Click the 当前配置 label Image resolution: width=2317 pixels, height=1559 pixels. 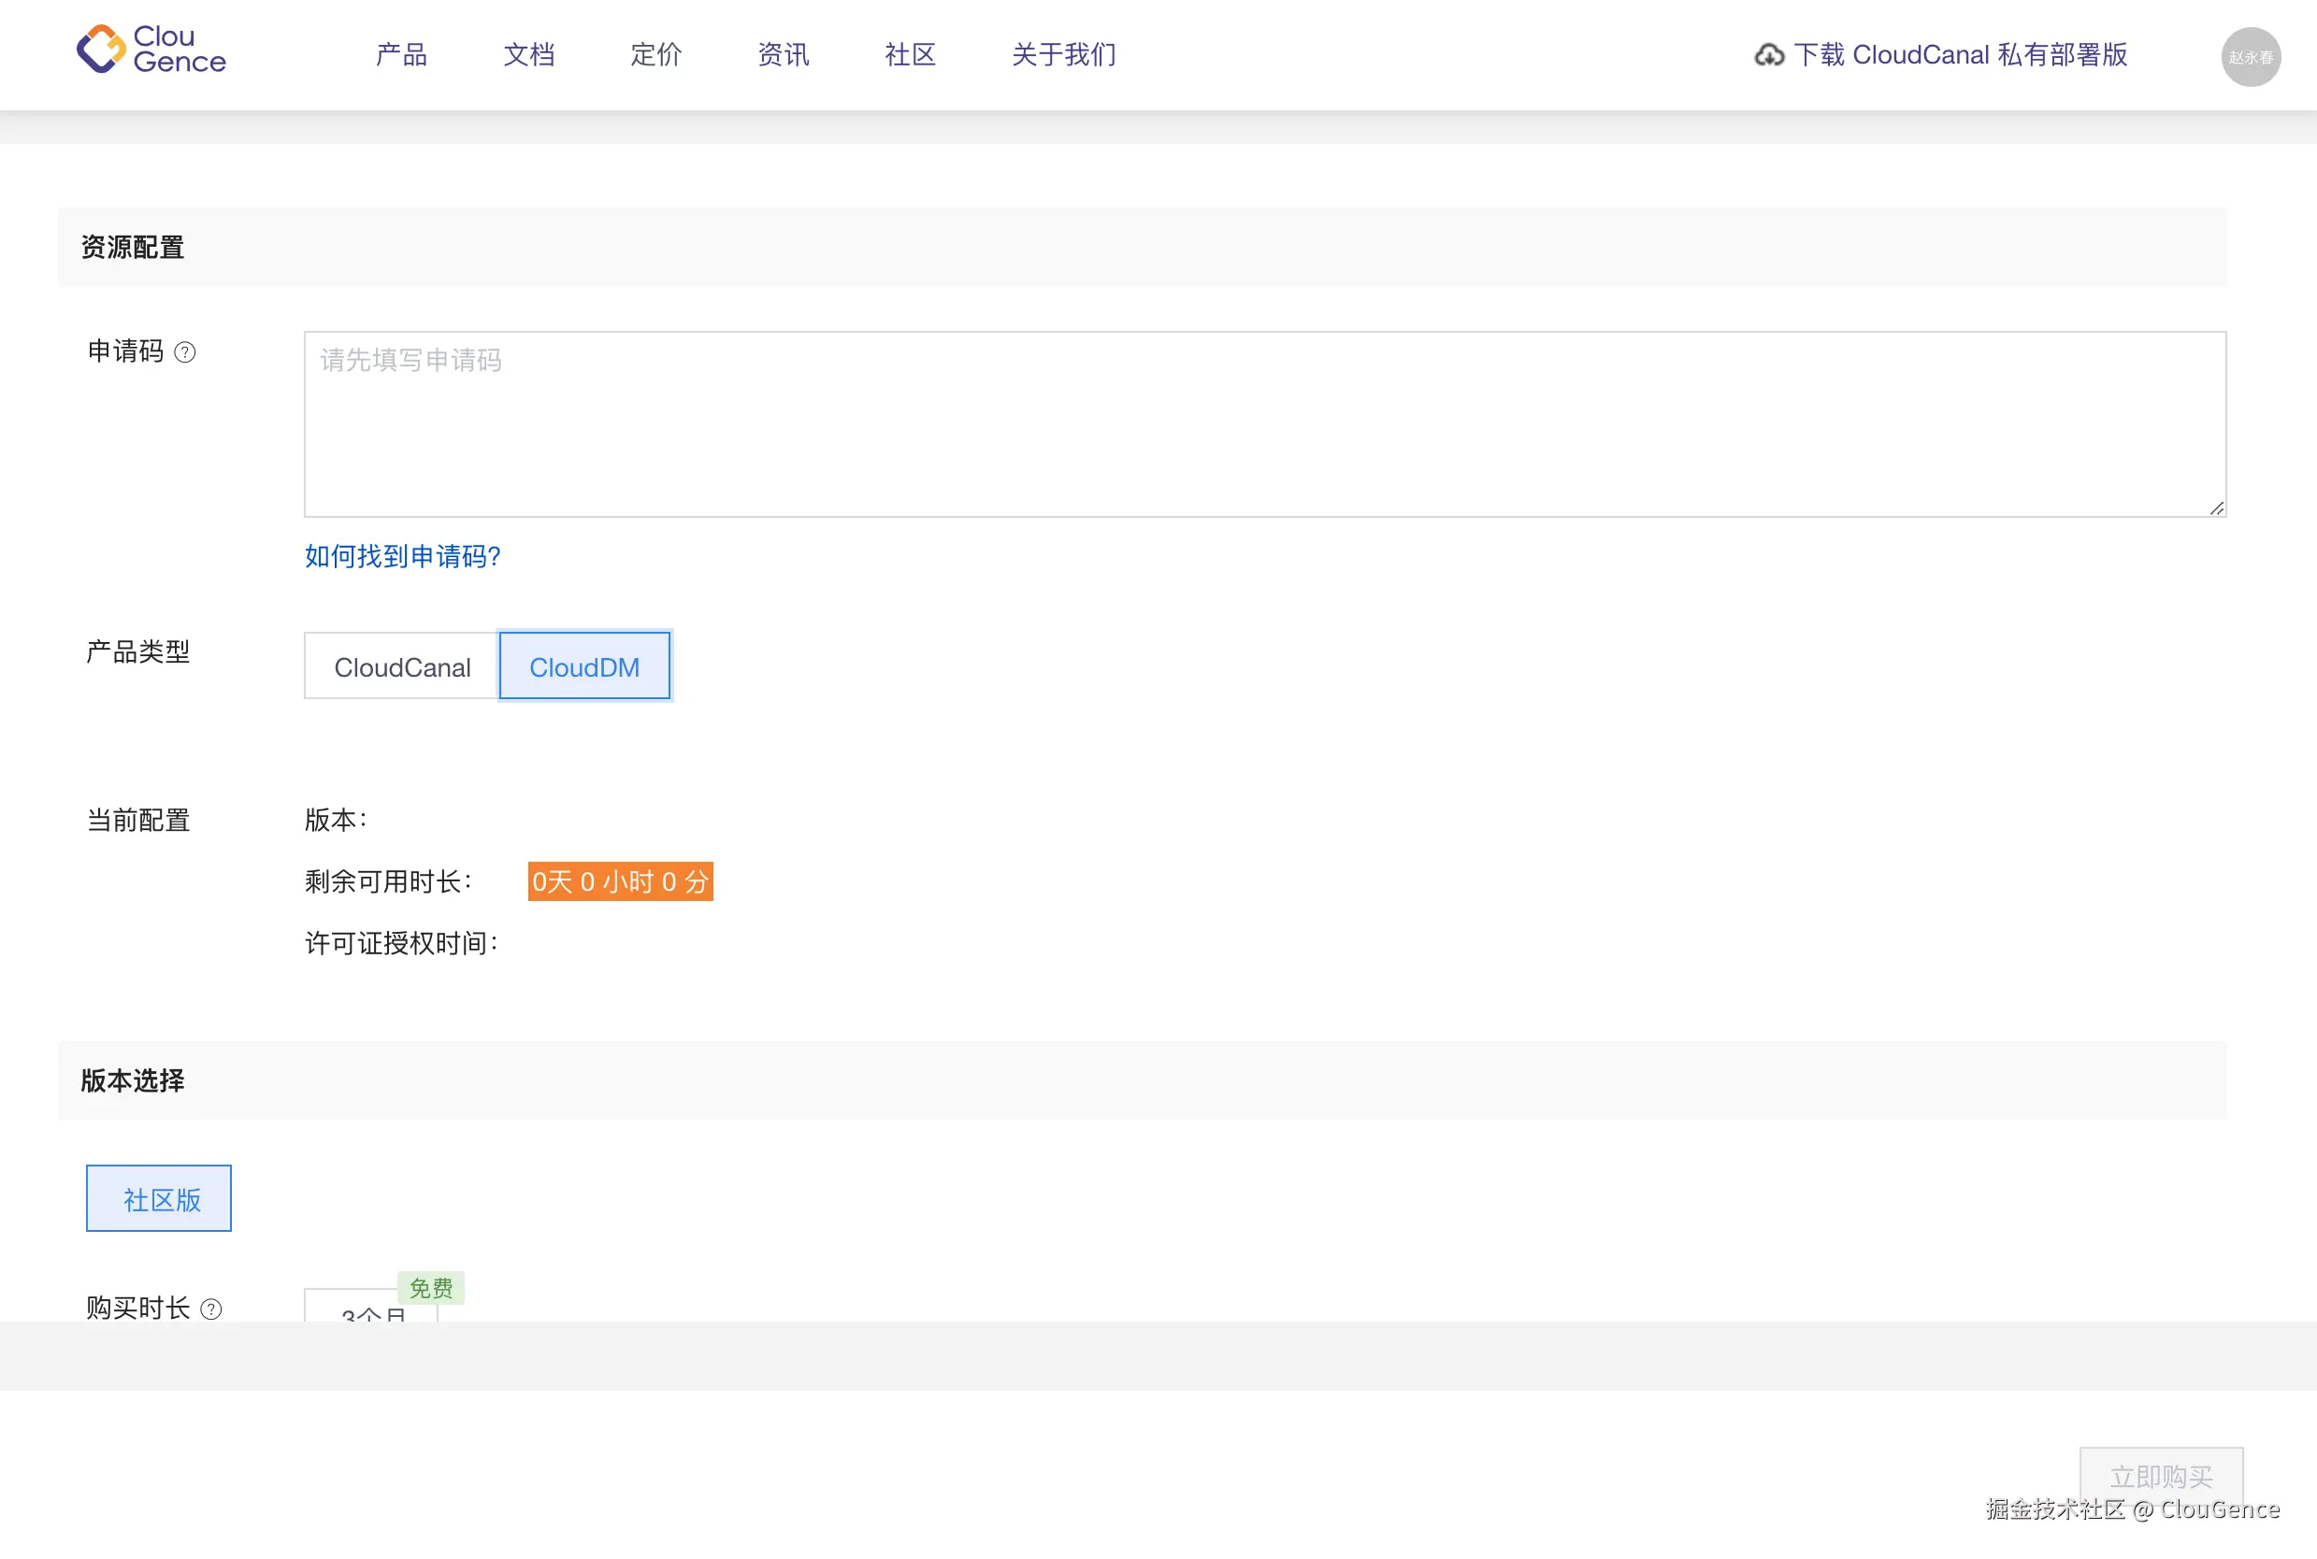pos(138,821)
